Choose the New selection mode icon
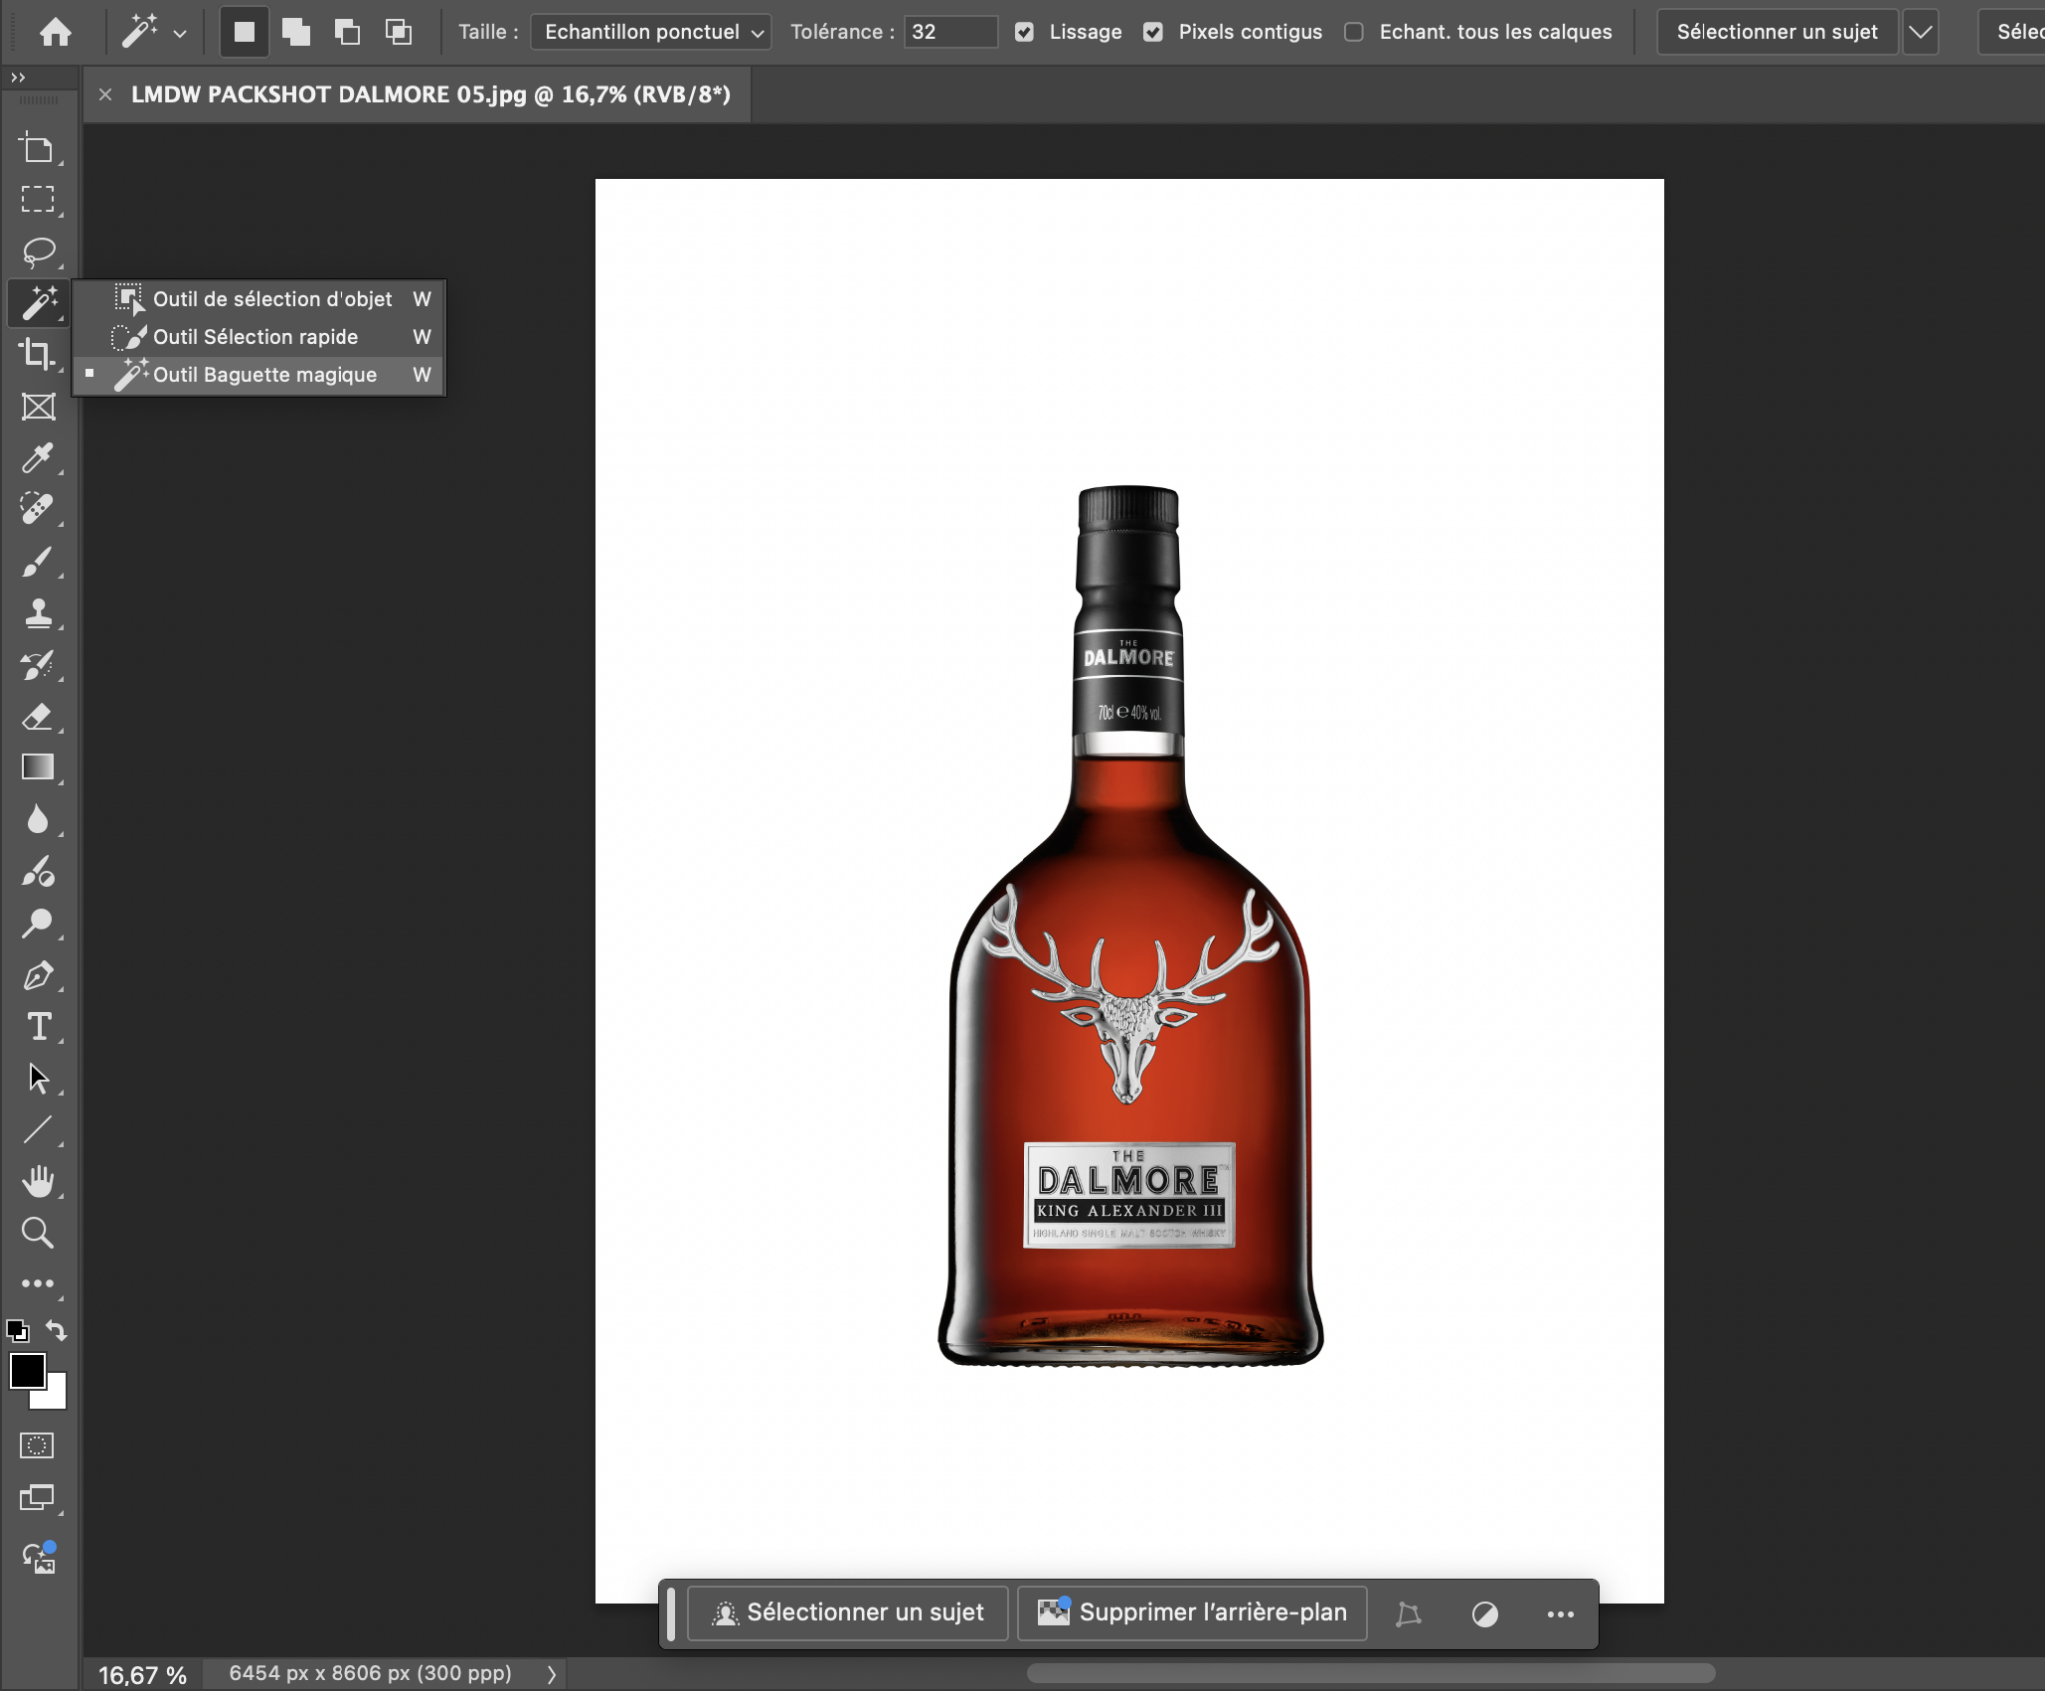The height and width of the screenshot is (1691, 2045). [x=244, y=32]
